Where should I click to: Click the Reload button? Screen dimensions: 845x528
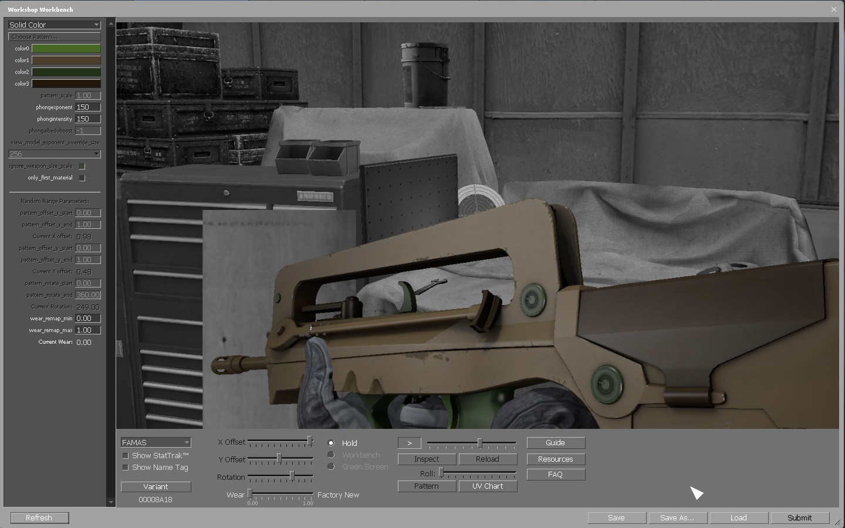coord(488,459)
